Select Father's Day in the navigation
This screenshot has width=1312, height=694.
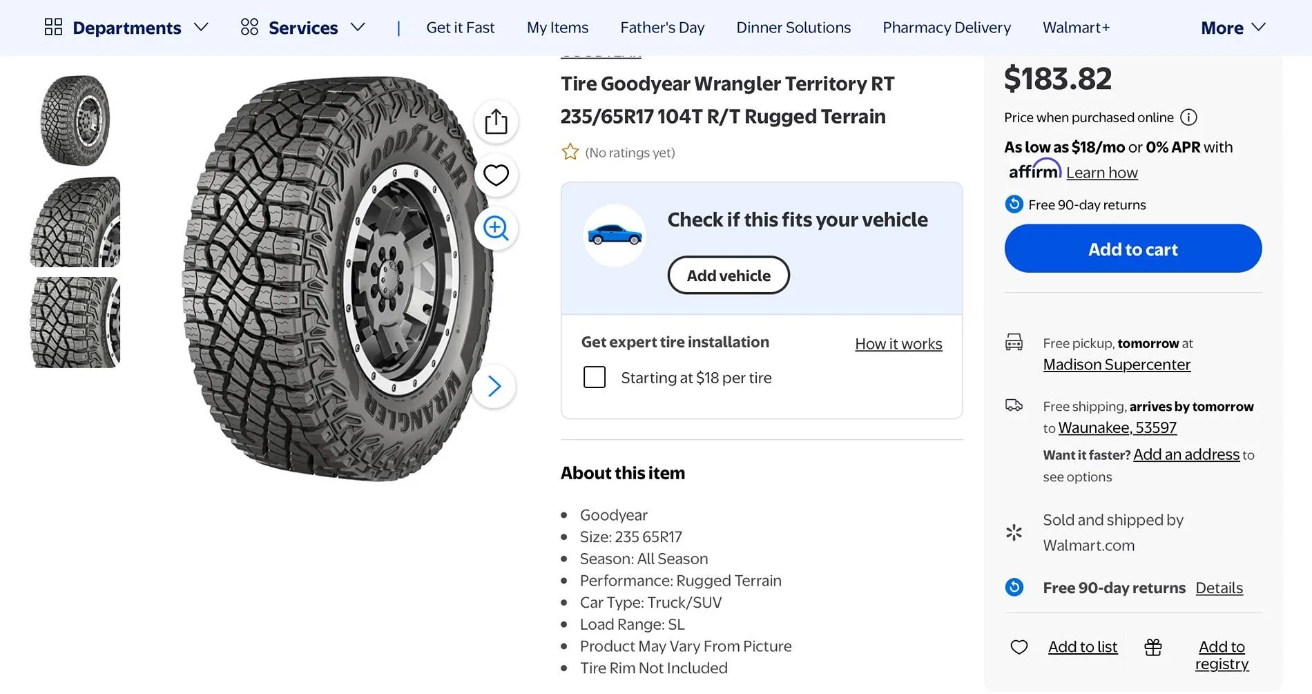662,28
